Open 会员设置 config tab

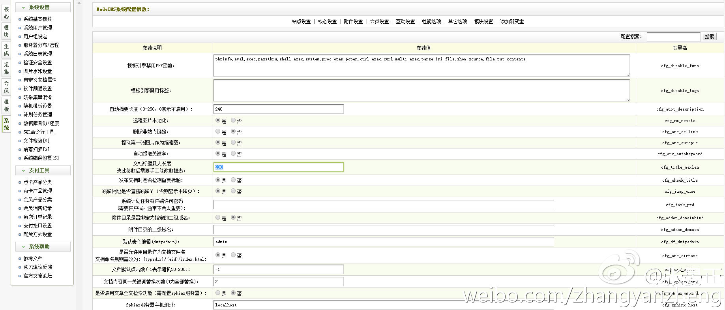click(379, 21)
